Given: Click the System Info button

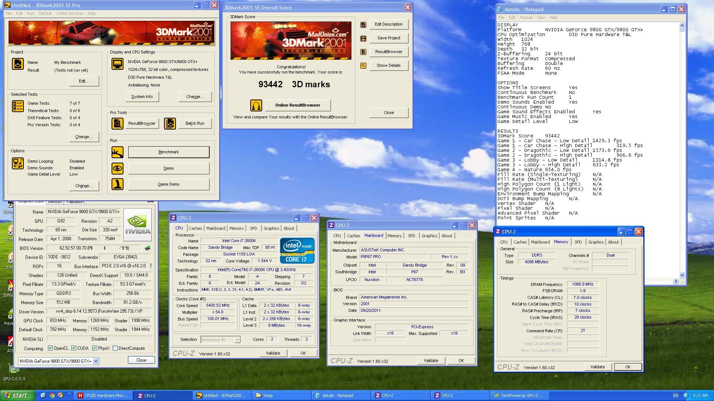Looking at the screenshot, I should coord(142,97).
